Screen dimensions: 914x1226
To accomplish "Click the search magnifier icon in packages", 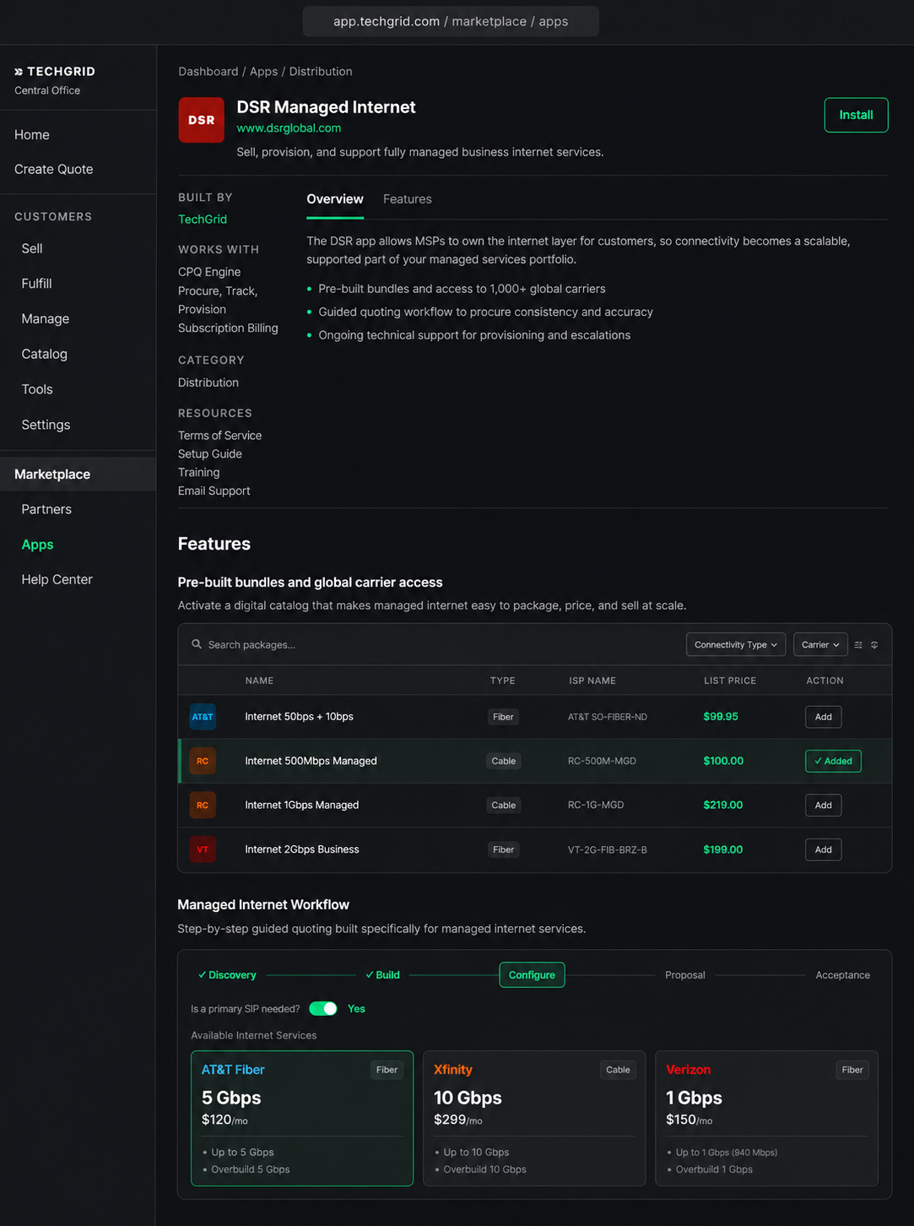I will (x=197, y=644).
